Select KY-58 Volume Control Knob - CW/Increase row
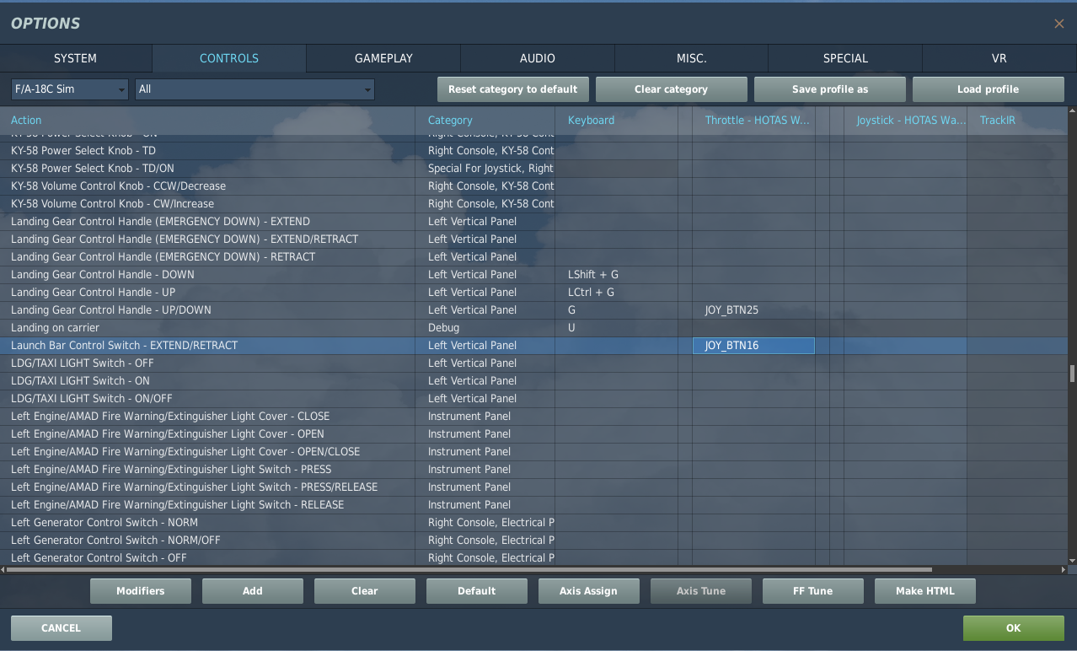This screenshot has width=1077, height=651. pos(533,204)
